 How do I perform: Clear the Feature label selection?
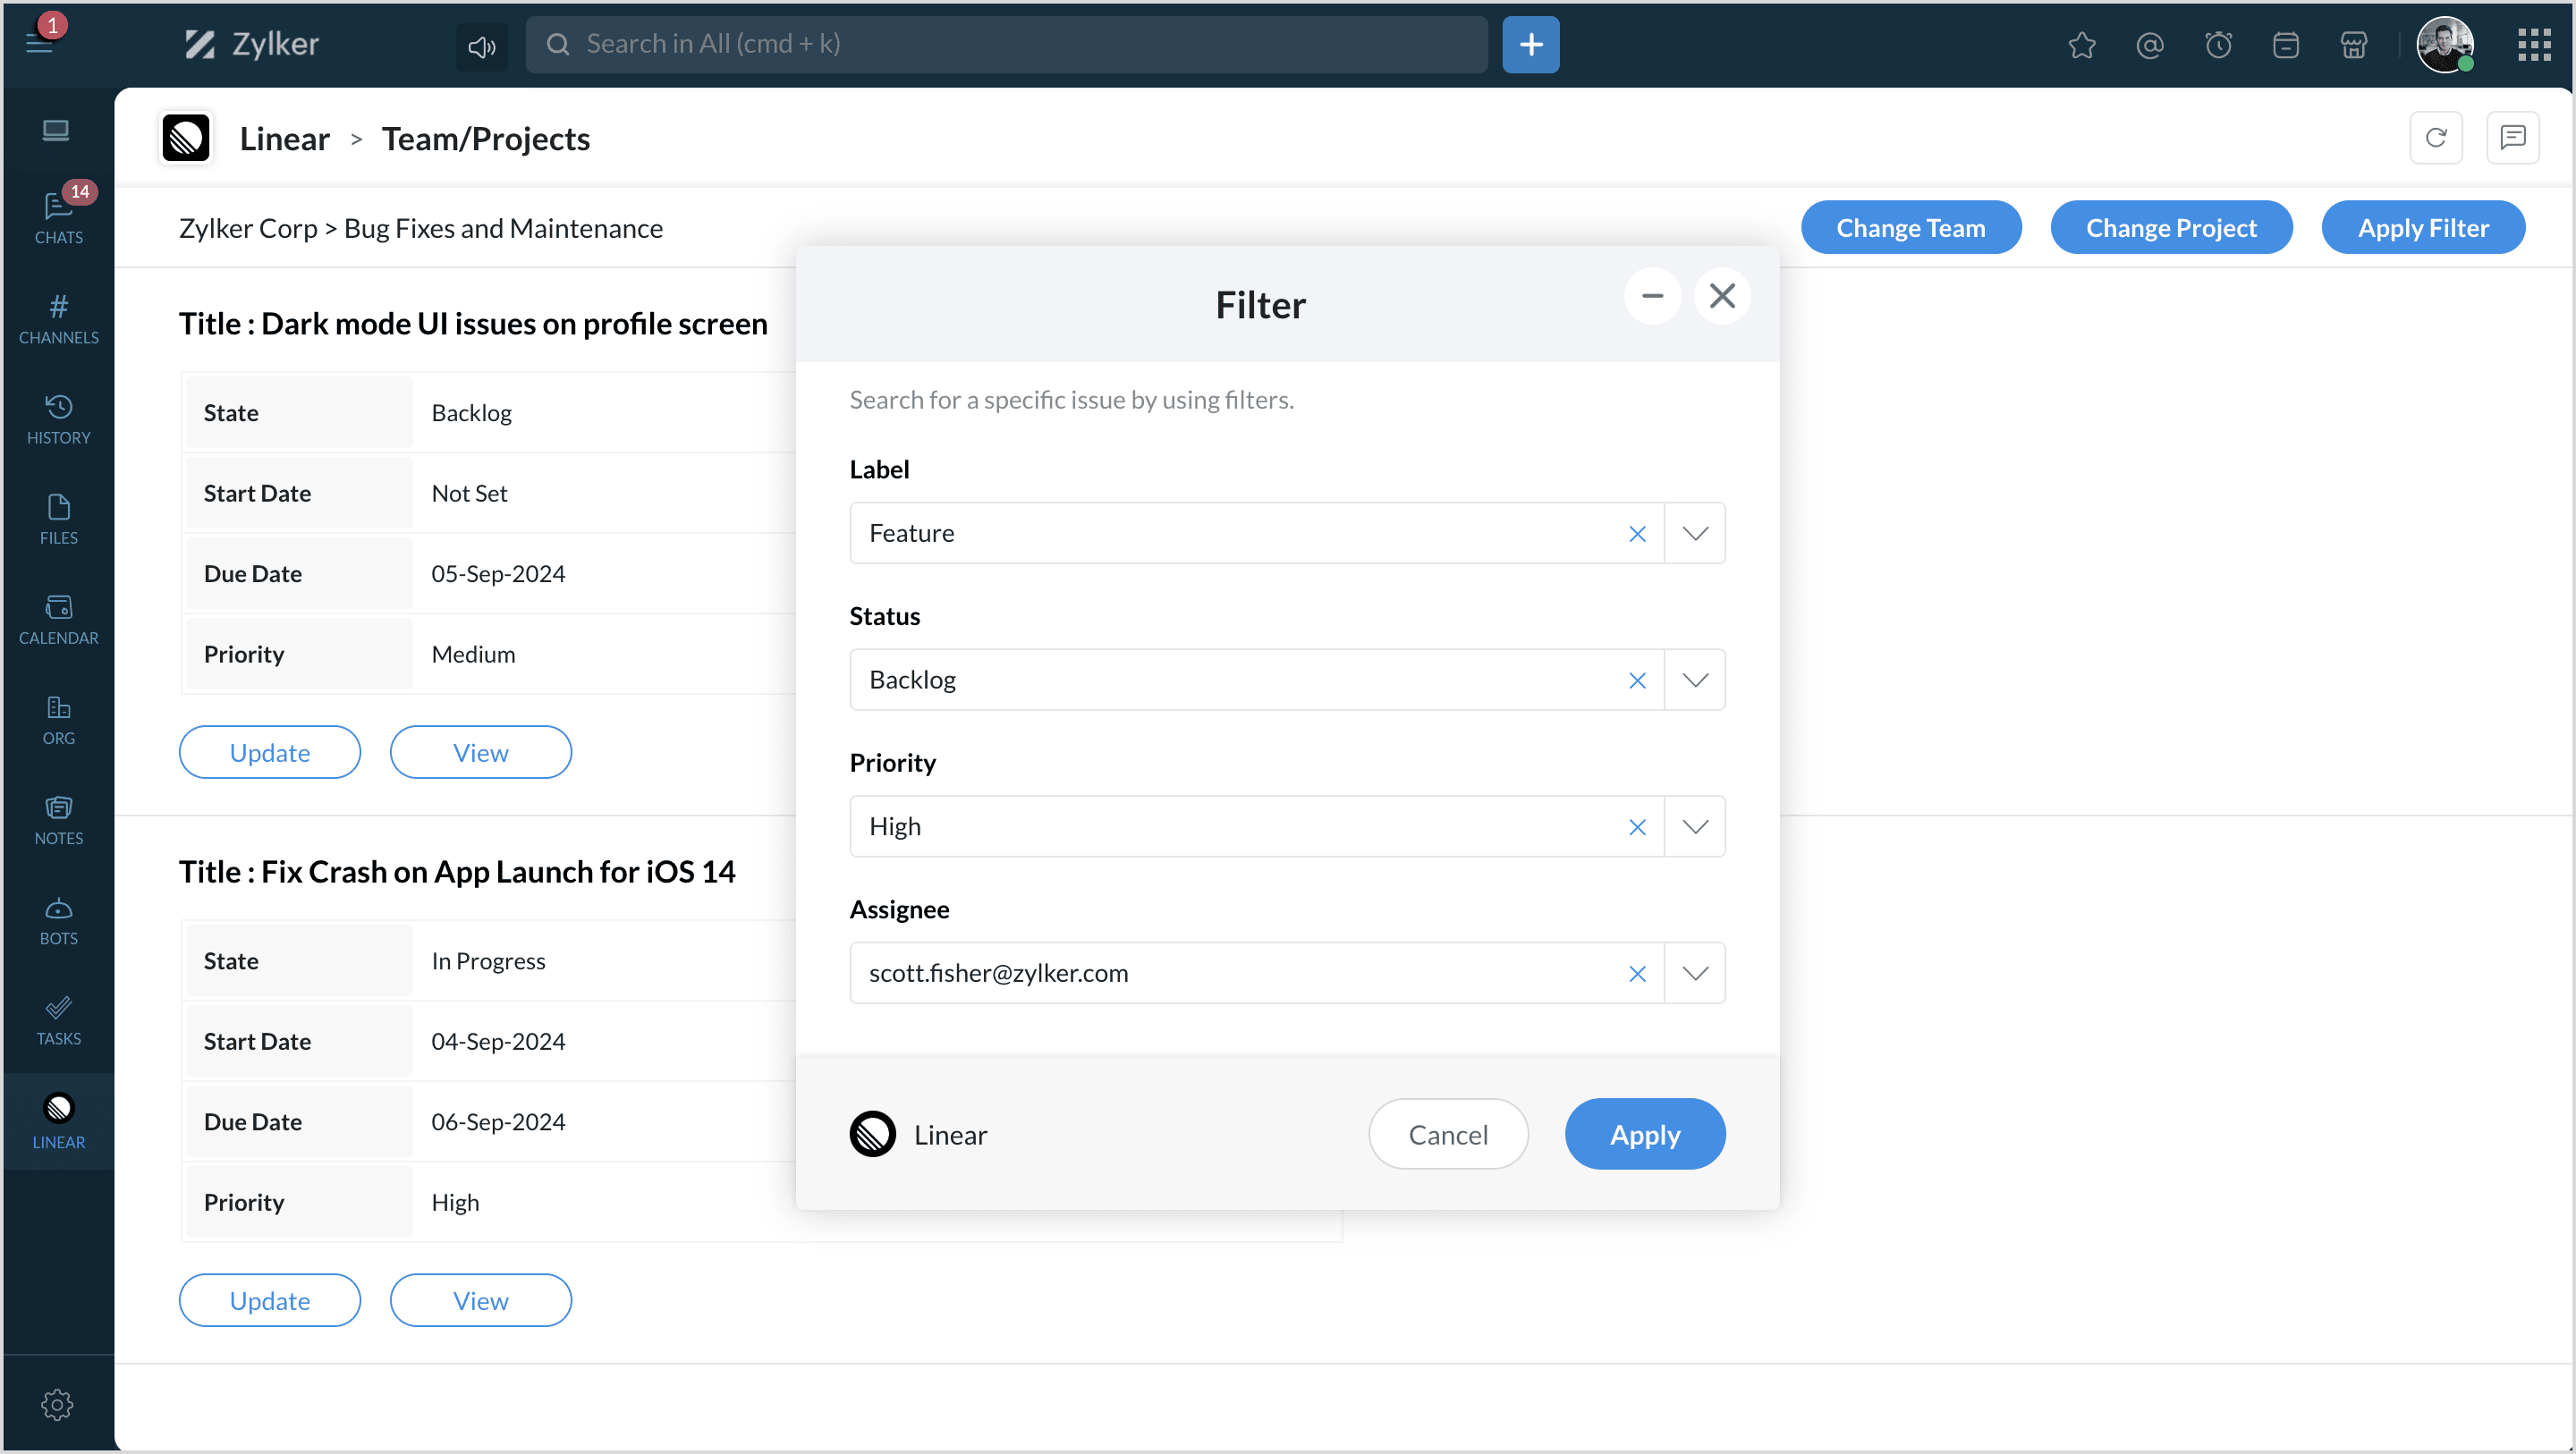click(1636, 533)
